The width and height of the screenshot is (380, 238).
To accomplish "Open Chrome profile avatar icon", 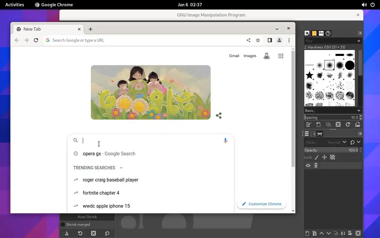I will pyautogui.click(x=279, y=40).
